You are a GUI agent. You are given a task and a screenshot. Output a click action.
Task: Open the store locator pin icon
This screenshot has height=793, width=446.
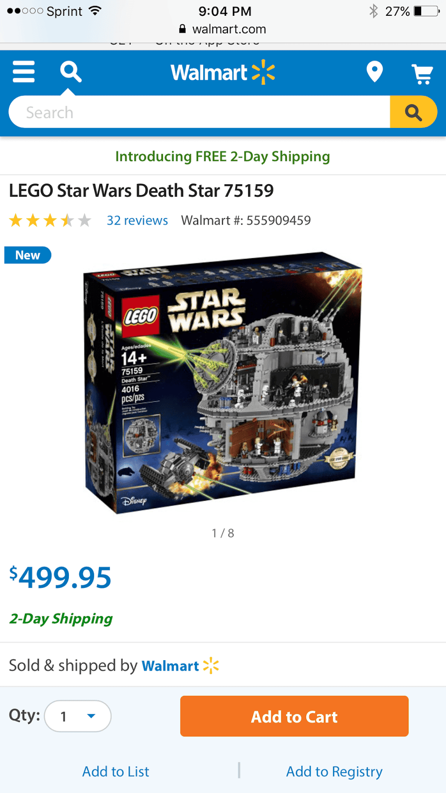pos(375,72)
